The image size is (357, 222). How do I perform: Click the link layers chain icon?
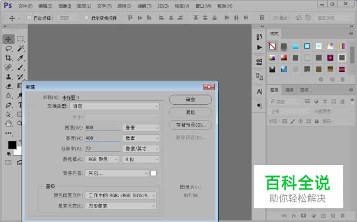tap(284, 215)
